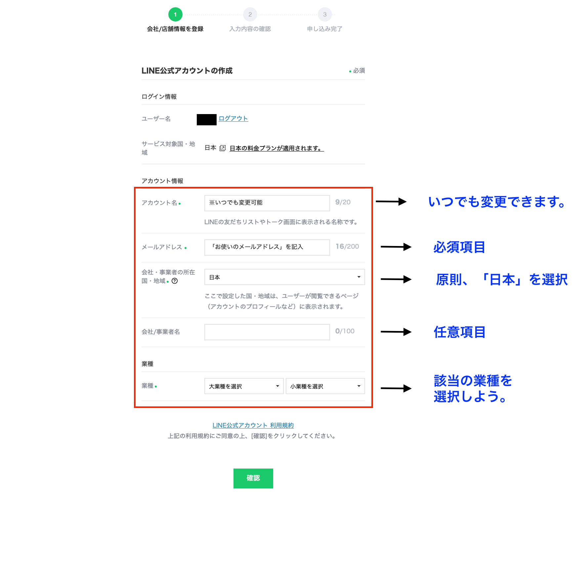Click the ここで設定した国・地域は help text
588x578 pixels.
click(x=281, y=301)
